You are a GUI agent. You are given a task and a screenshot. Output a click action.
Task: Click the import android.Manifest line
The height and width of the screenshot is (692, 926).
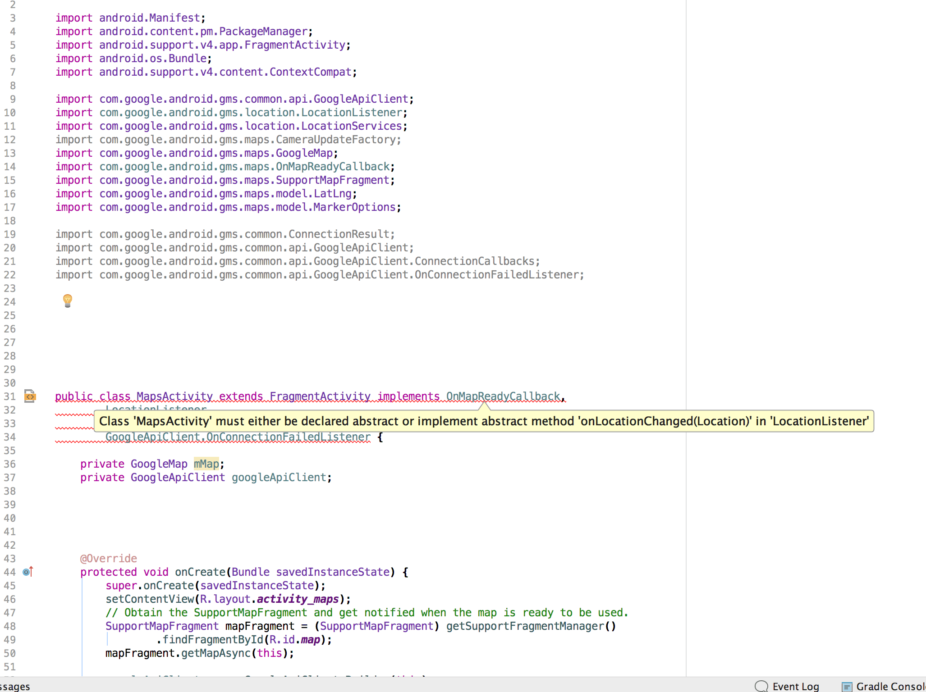tap(130, 18)
